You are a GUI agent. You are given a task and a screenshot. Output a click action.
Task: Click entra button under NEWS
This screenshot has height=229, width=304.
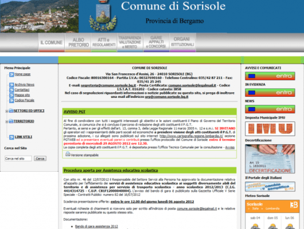270,109
